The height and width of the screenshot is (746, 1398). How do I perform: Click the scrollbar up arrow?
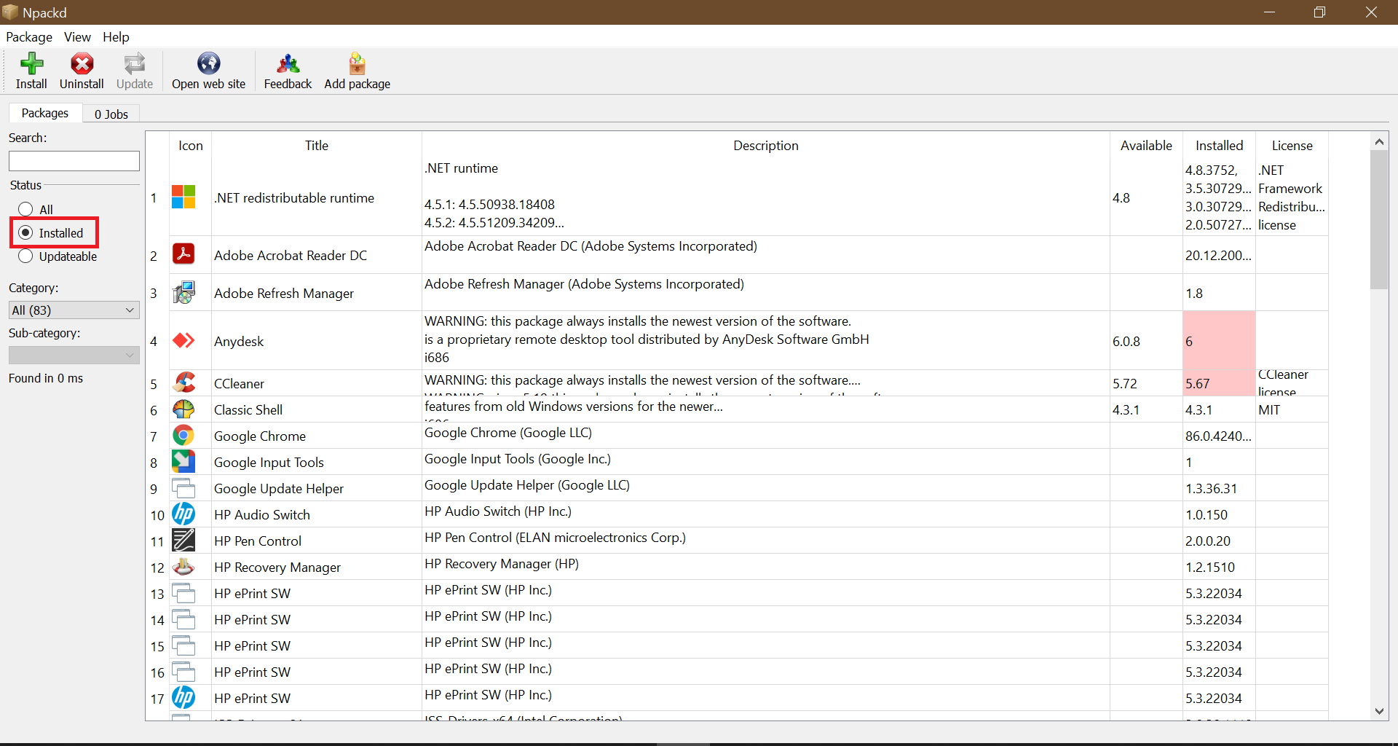coord(1378,141)
